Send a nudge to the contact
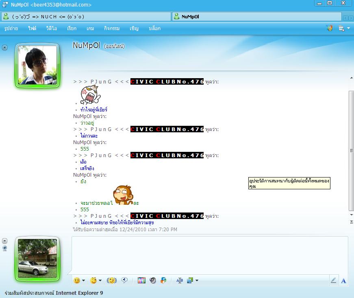The width and height of the screenshot is (354, 298). [111, 280]
